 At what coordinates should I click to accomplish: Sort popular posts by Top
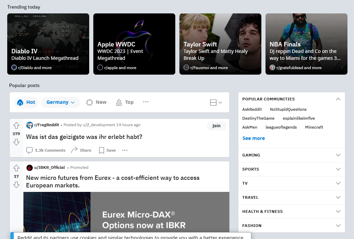click(125, 102)
